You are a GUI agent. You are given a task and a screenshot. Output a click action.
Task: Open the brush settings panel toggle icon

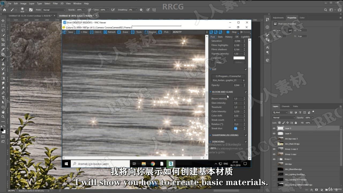click(x=31, y=10)
